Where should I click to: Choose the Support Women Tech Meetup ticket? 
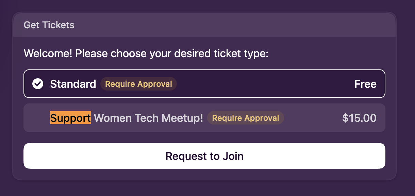(x=204, y=118)
